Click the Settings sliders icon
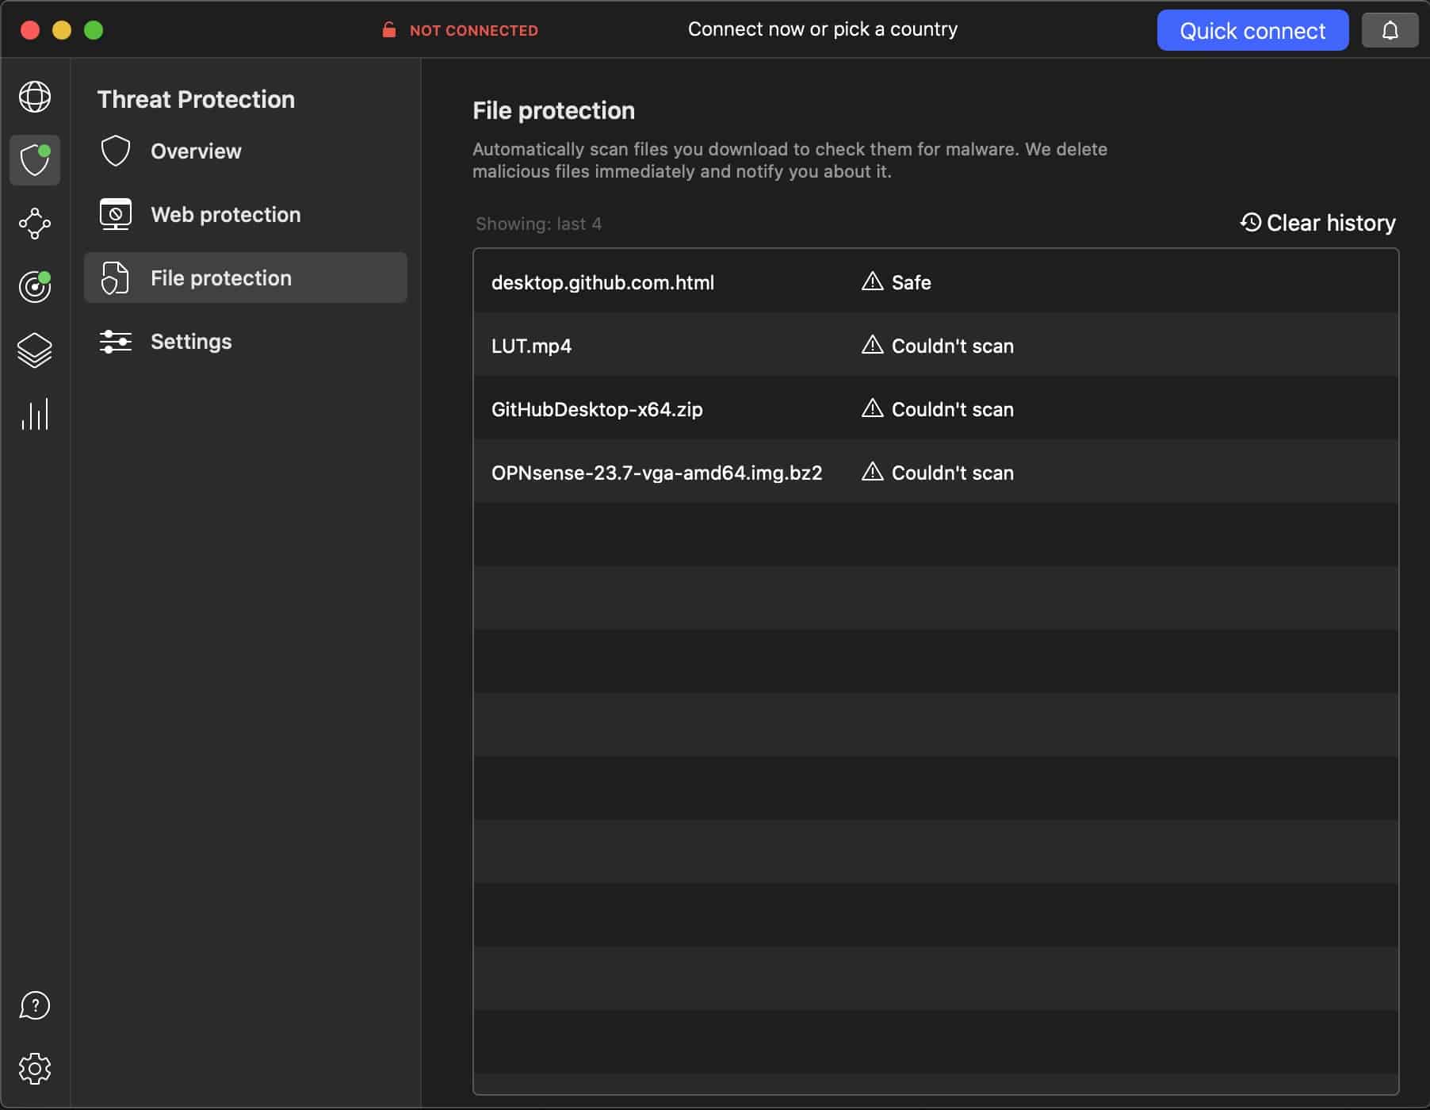Screen dimensions: 1430x1110 point(116,341)
